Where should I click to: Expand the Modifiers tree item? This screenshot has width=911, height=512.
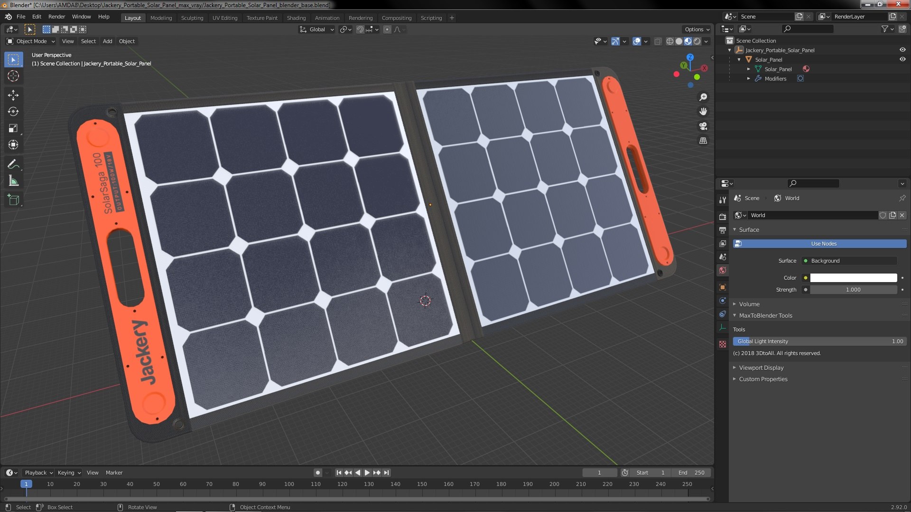(749, 79)
